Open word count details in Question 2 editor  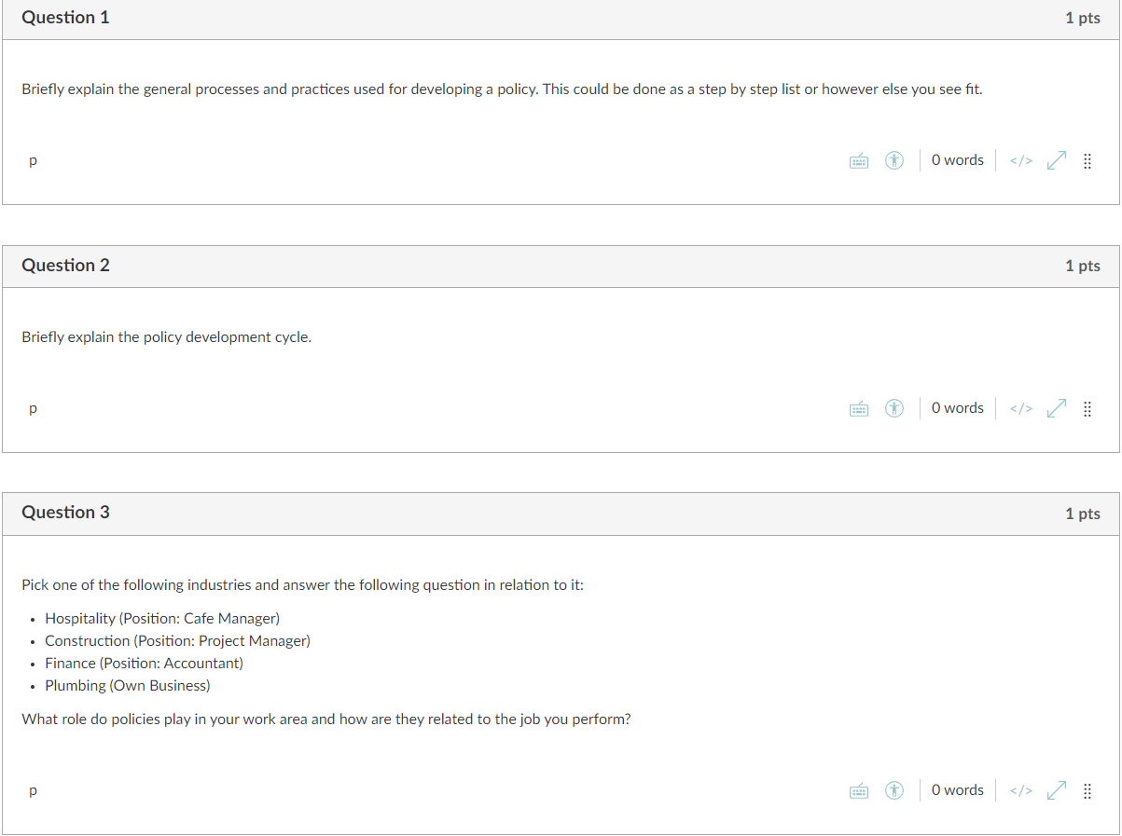click(x=958, y=408)
